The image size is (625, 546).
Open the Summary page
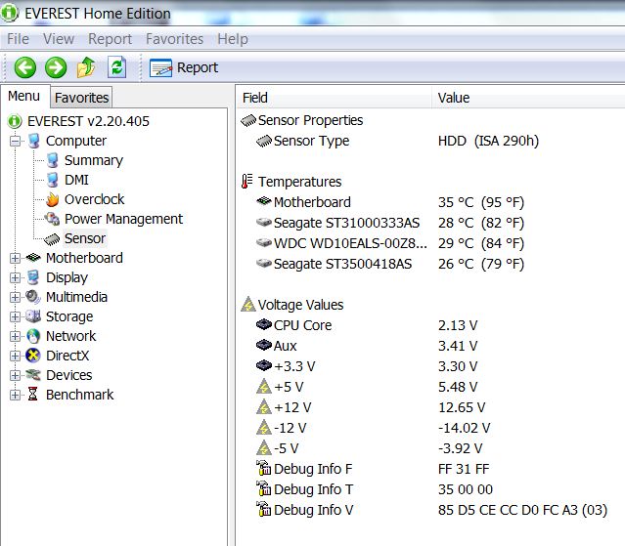pyautogui.click(x=94, y=160)
